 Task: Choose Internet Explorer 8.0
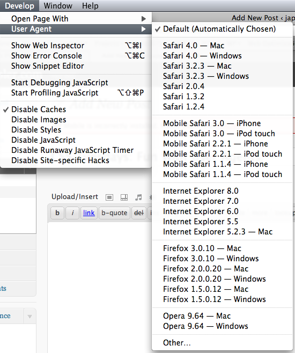click(222, 191)
